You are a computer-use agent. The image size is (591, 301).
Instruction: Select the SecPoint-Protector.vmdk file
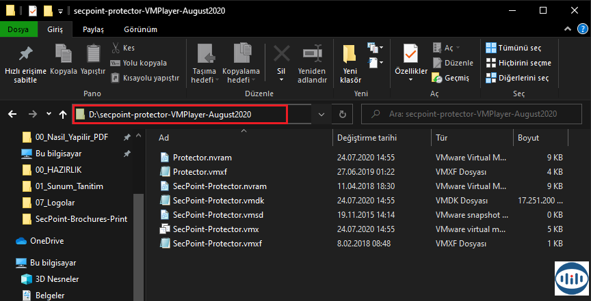217,200
